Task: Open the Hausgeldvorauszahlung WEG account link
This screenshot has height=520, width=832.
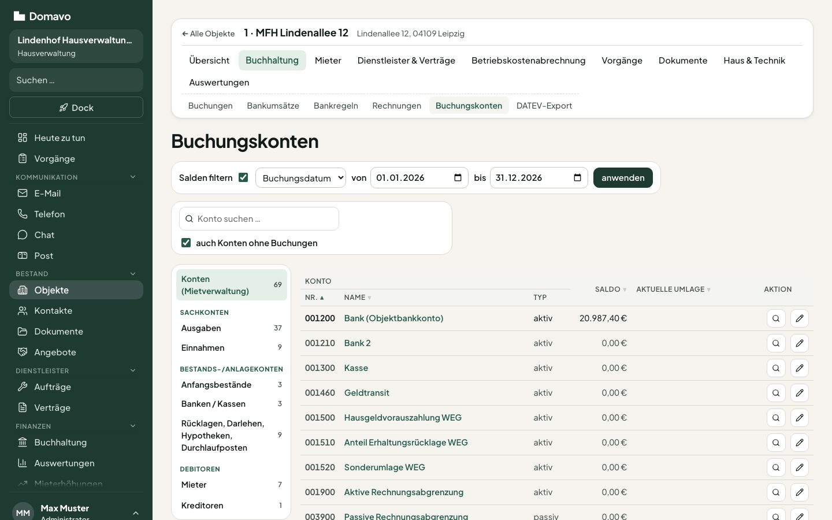Action: tap(403, 418)
